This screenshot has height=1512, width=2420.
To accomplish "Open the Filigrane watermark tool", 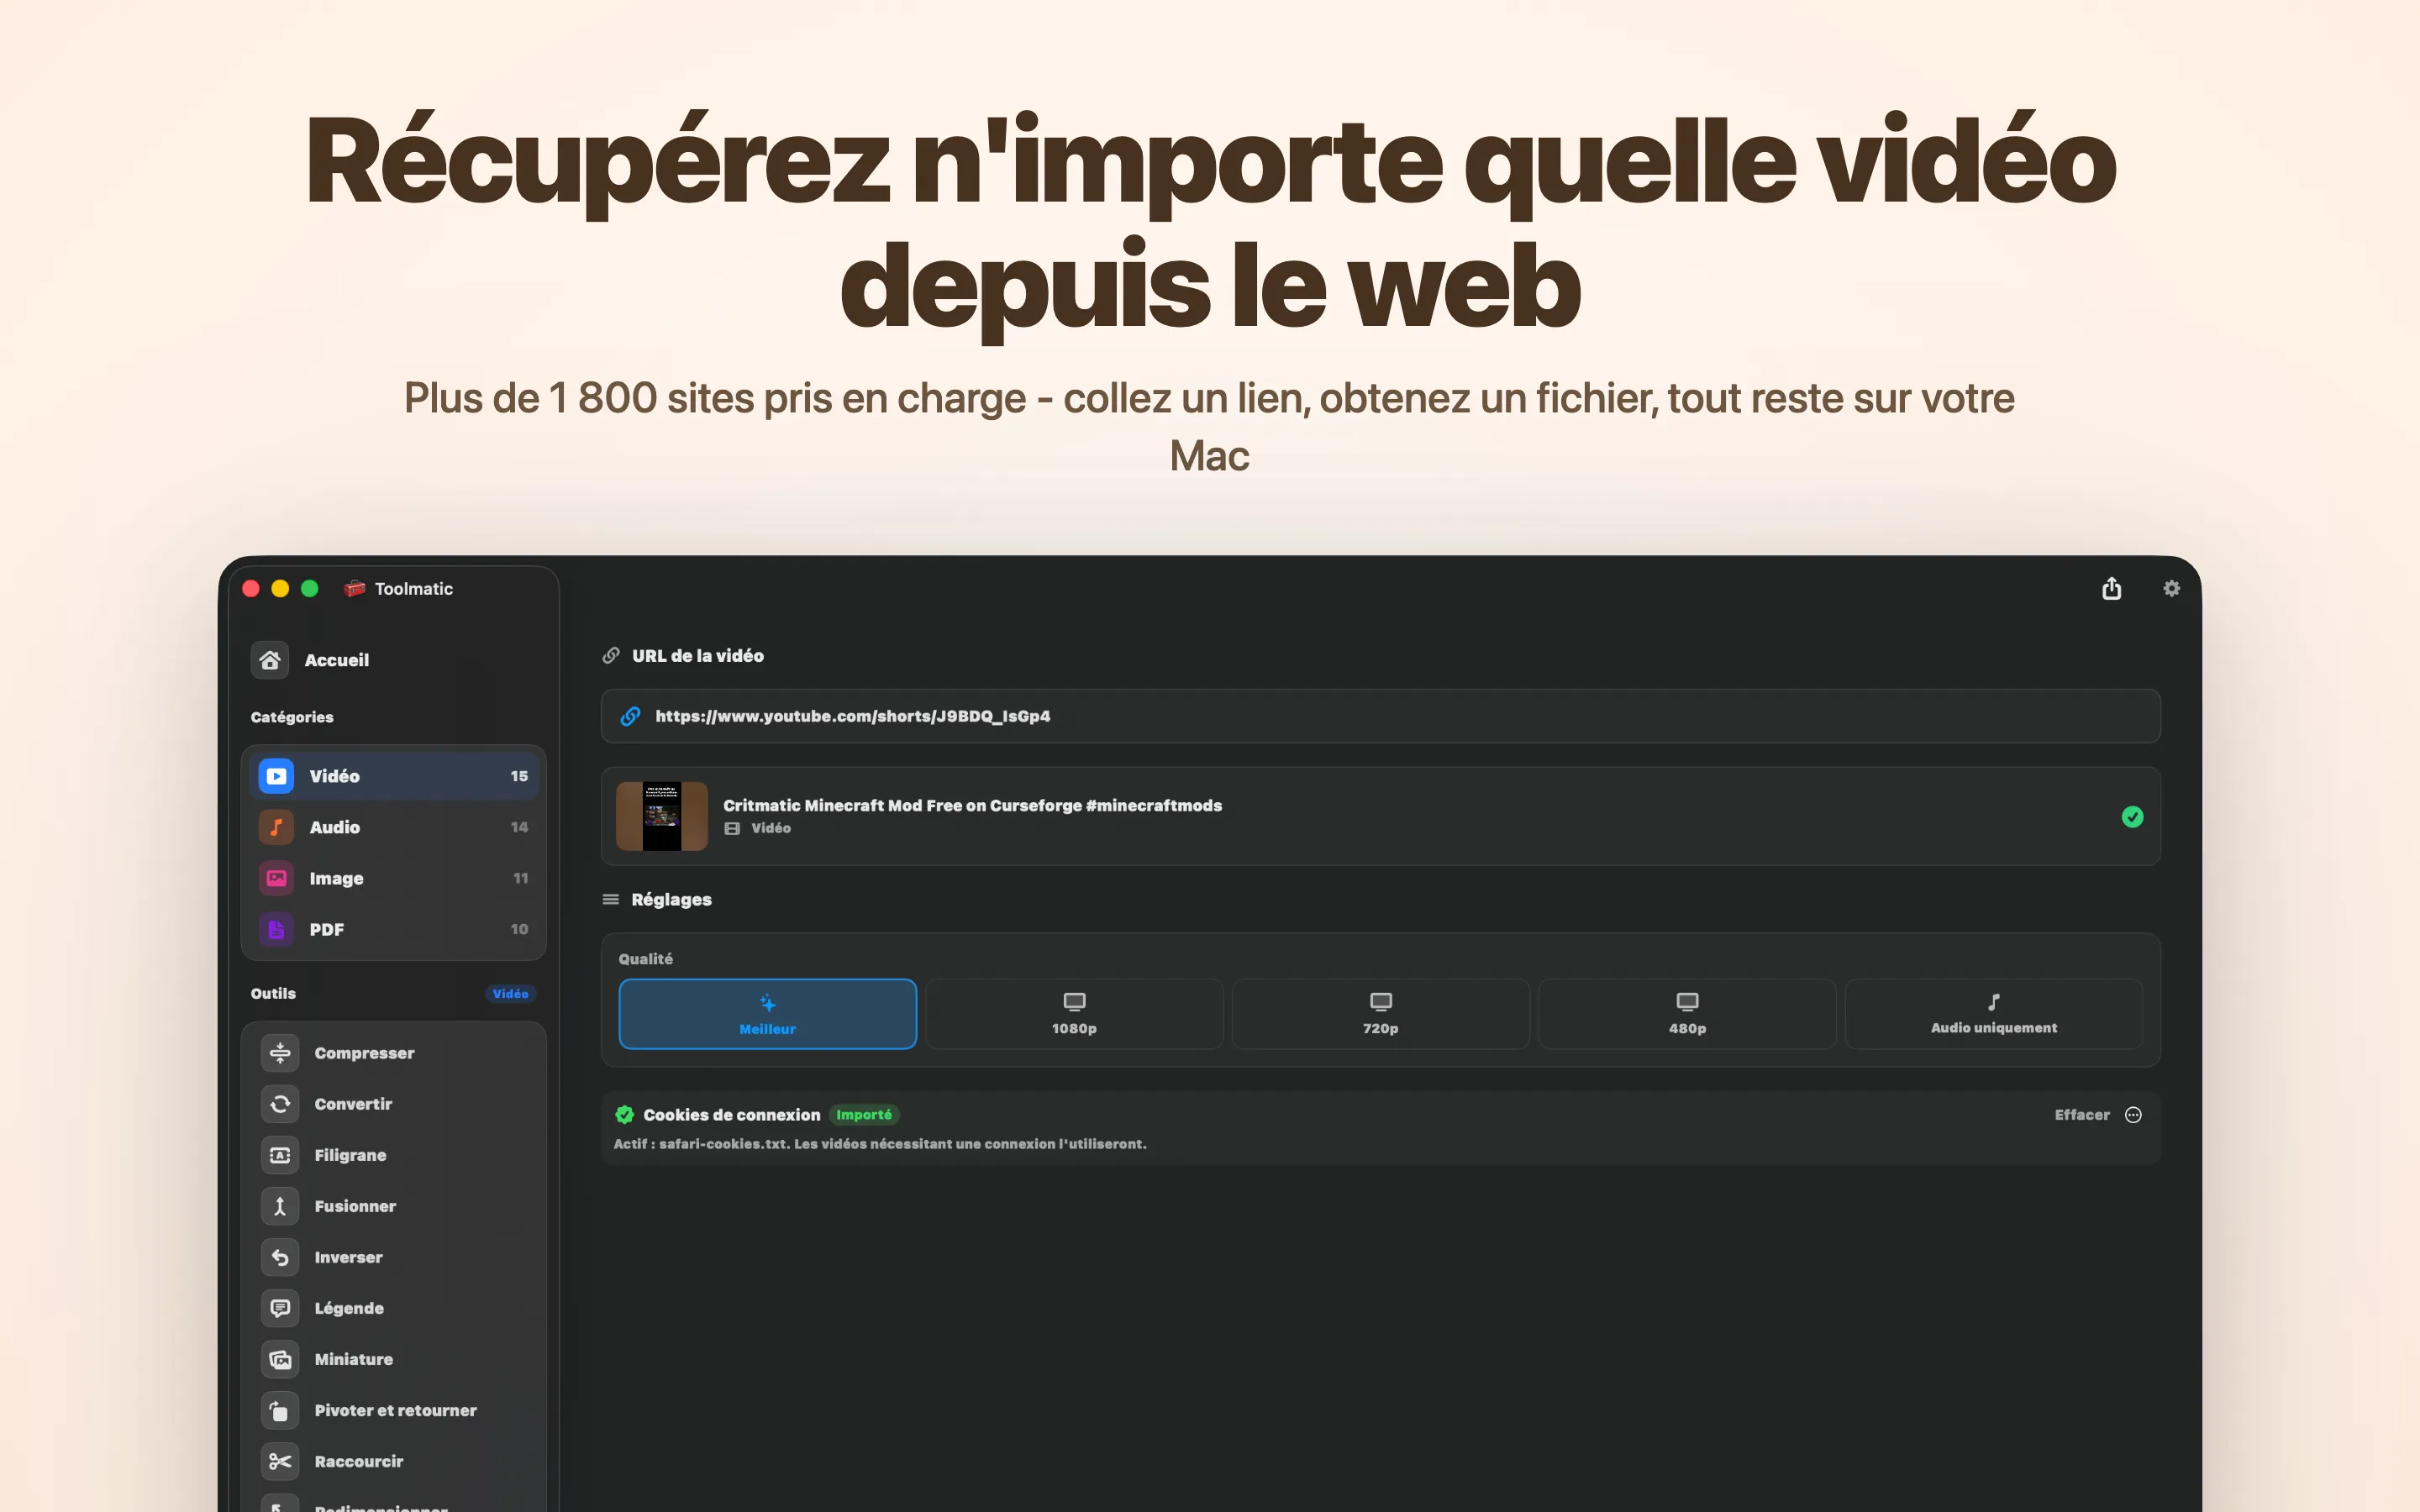I will (x=393, y=1155).
